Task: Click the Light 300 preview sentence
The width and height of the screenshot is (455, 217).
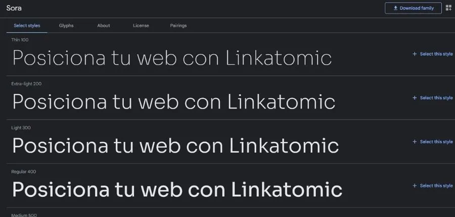Action: 175,146
